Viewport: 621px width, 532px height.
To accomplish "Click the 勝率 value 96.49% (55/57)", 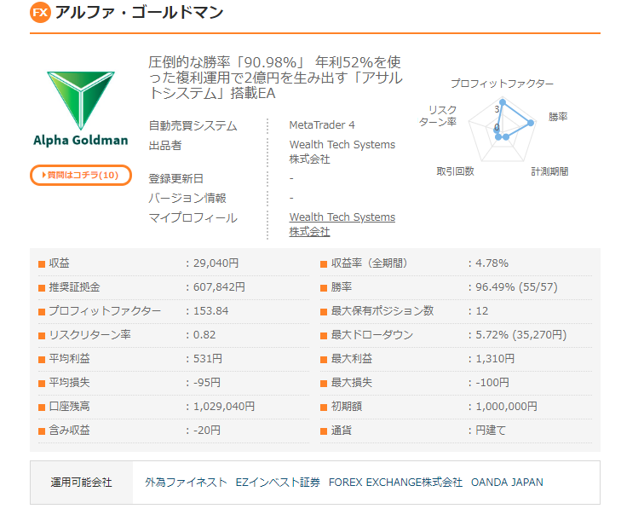I will [x=516, y=287].
